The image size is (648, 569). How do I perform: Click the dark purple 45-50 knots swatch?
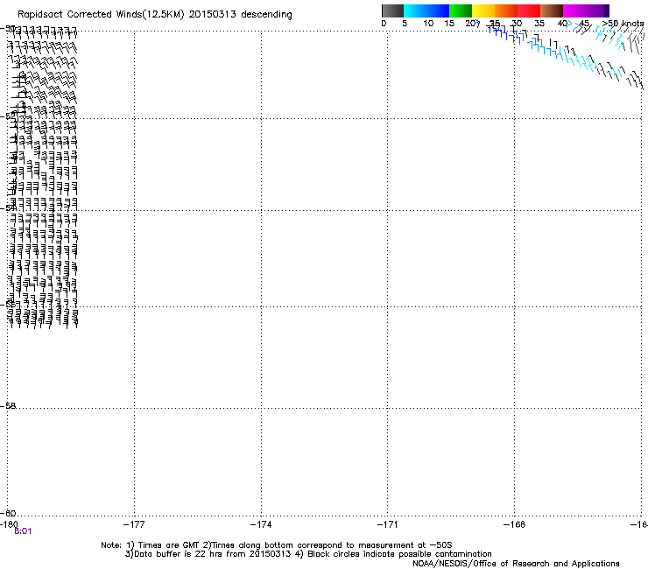(597, 11)
